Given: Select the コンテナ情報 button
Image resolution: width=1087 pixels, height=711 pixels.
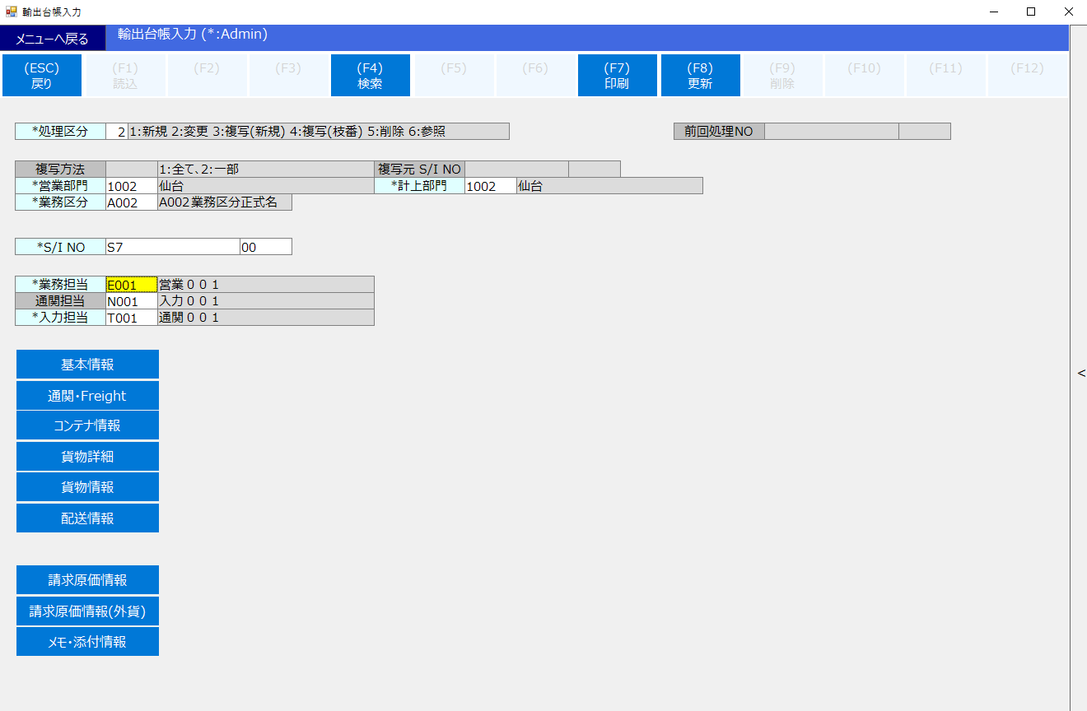Looking at the screenshot, I should click(87, 425).
